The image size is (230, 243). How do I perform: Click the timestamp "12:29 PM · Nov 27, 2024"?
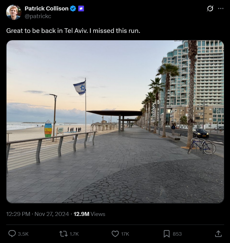(38, 214)
